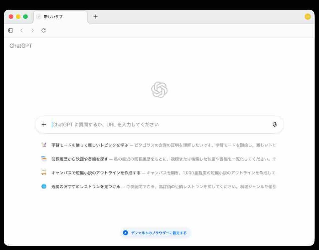Click the back navigation arrow
The height and width of the screenshot is (250, 319).
(x=21, y=30)
